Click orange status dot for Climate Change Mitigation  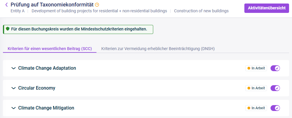(248, 108)
